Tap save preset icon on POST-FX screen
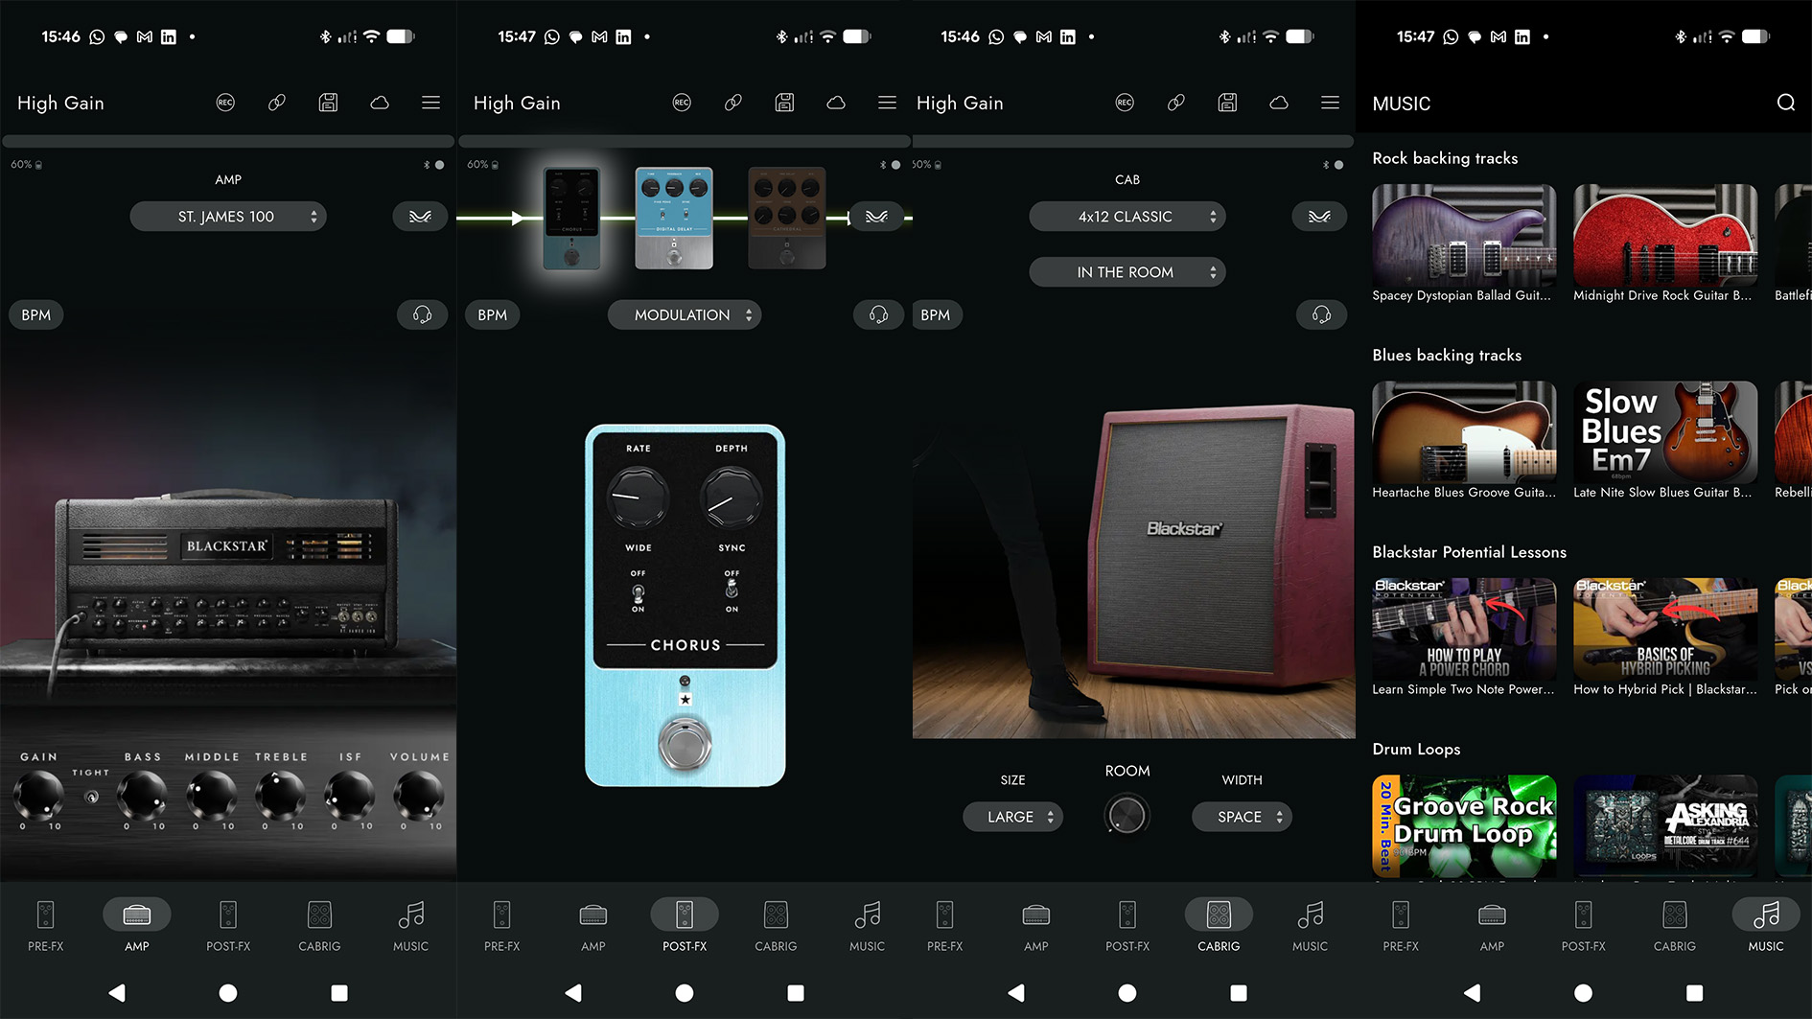 click(784, 103)
